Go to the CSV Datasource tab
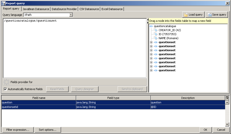This screenshot has height=134, width=231. point(89,9)
